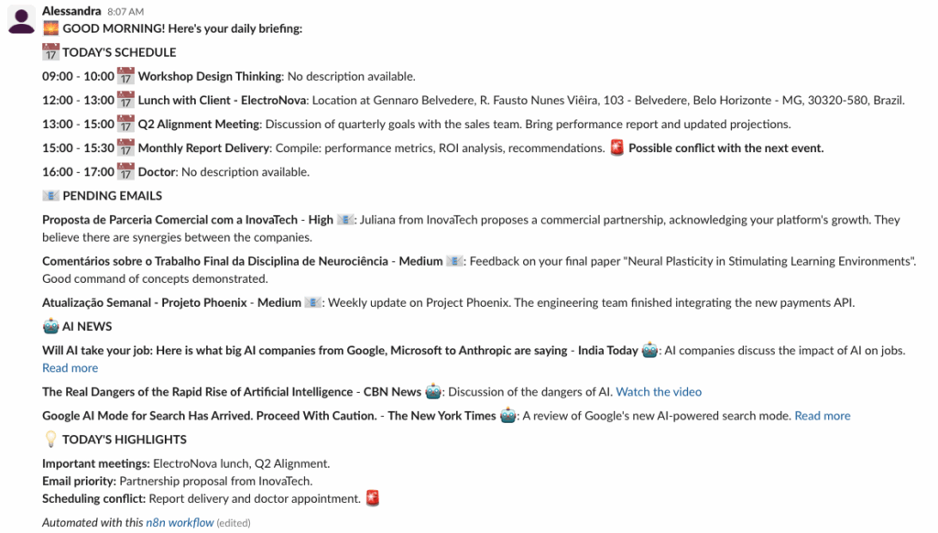Viewport: 938px width, 533px height.
Task: Click envelope emoji beside PENDING EMAILS heading
Action: coord(51,195)
